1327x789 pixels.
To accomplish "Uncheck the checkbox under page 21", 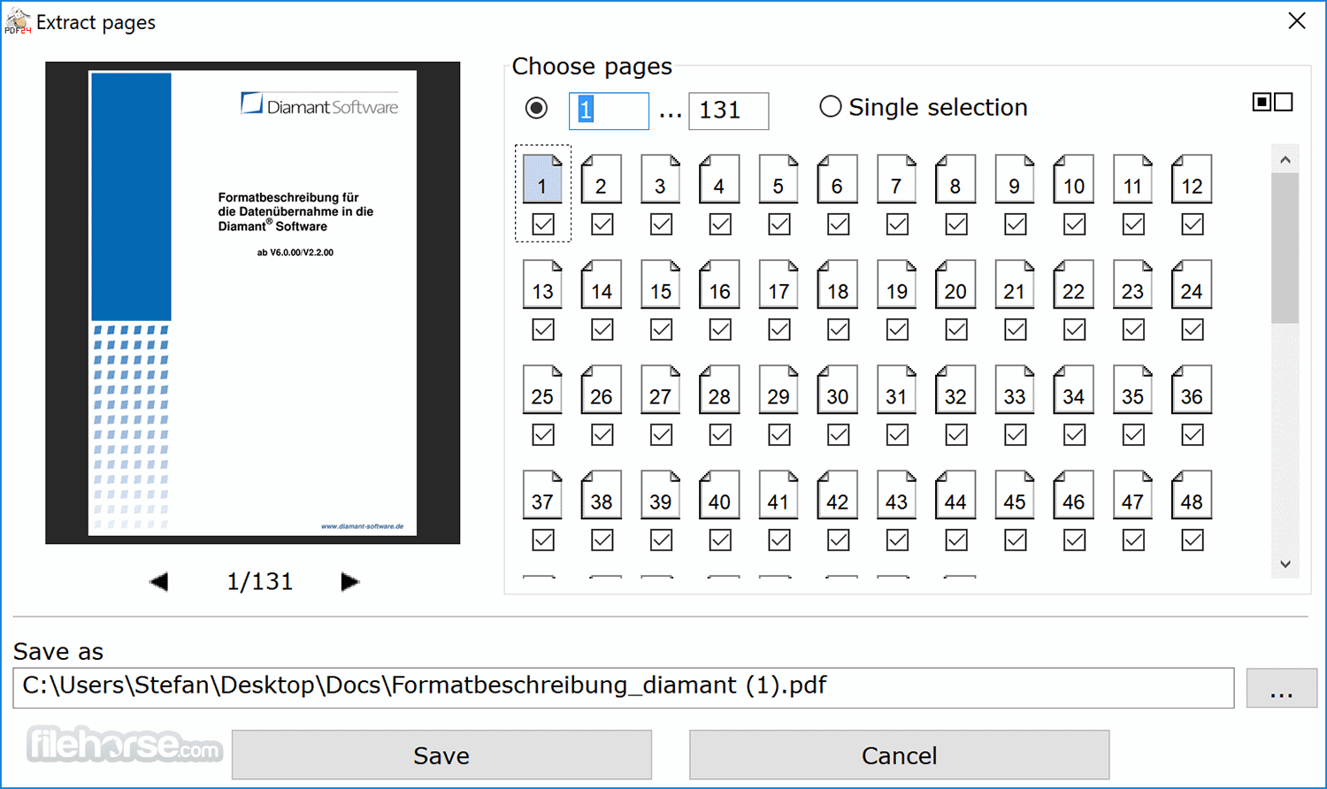I will 1015,330.
